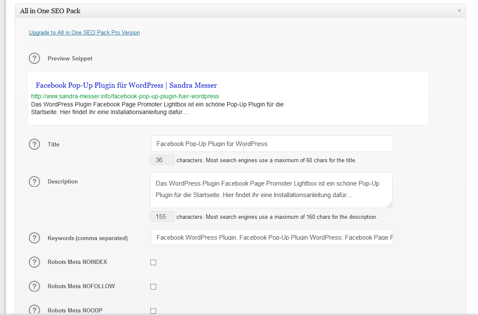
Task: Click the blue preview snippet title
Action: coord(126,85)
